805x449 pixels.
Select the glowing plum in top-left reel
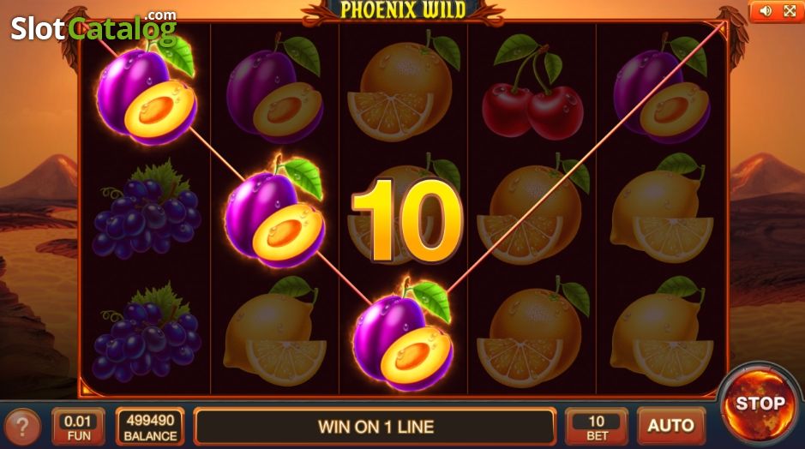147,91
